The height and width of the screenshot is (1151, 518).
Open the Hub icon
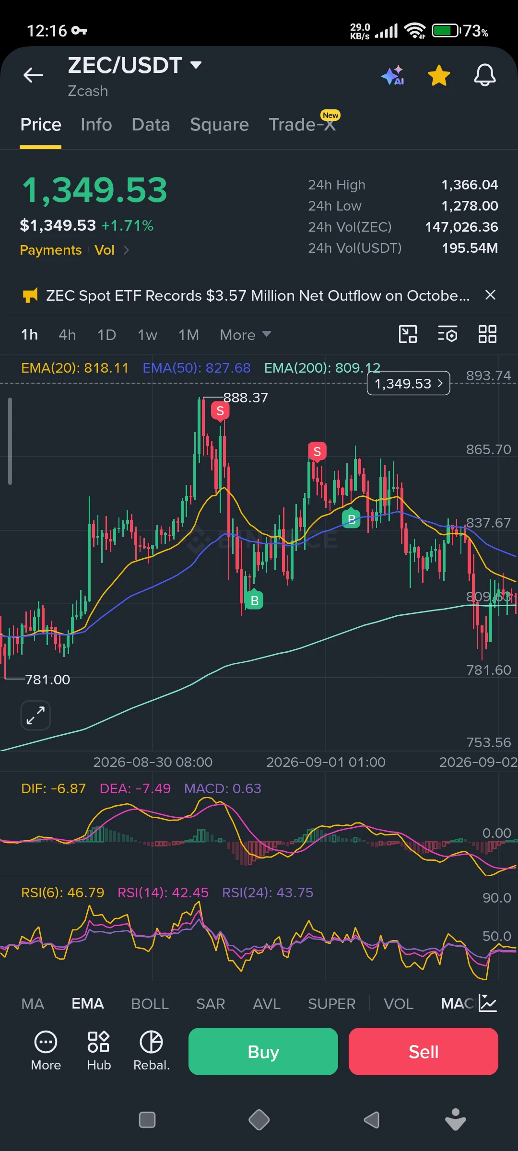99,1051
